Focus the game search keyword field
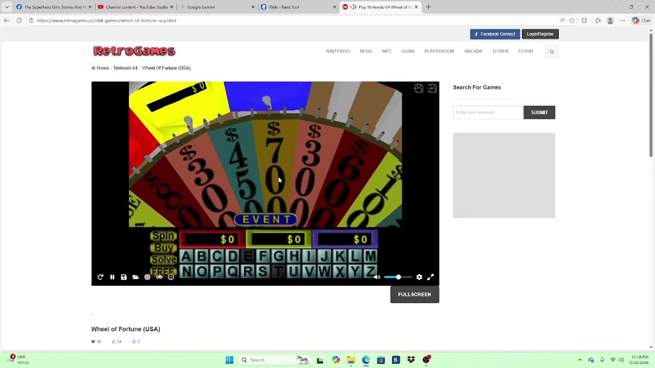The width and height of the screenshot is (655, 368). tap(488, 112)
